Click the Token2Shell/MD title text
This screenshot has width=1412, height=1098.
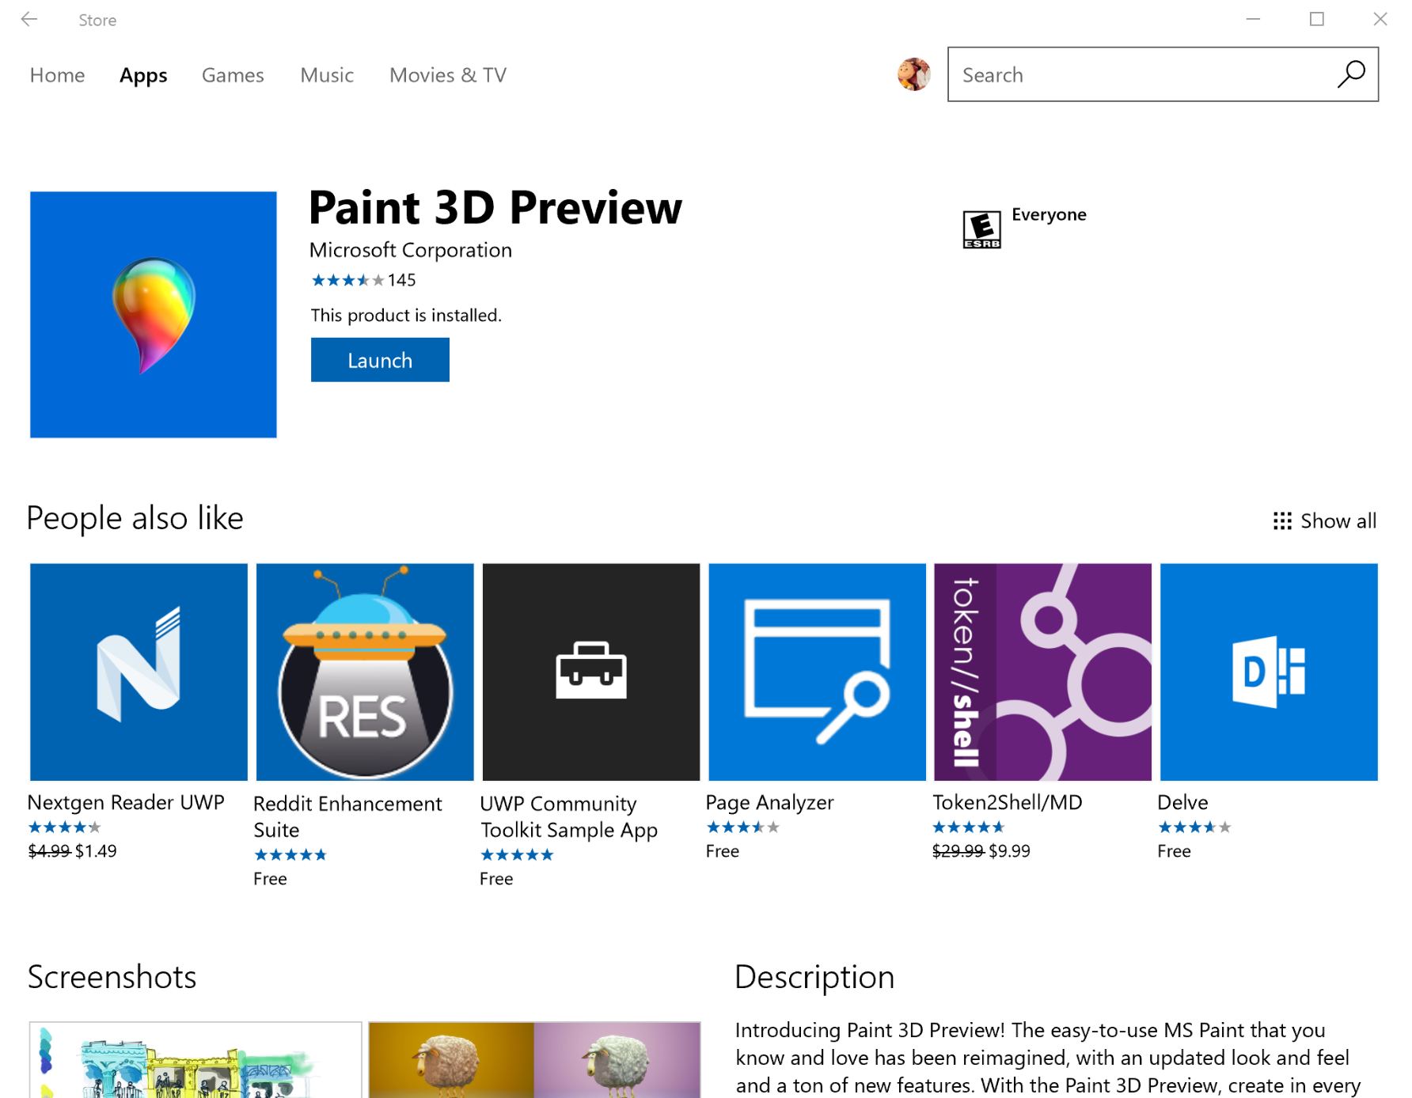(x=1008, y=802)
